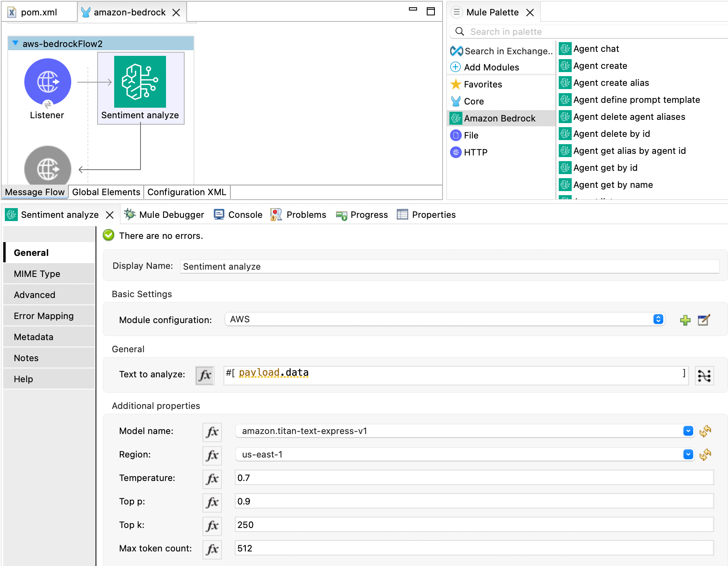This screenshot has width=728, height=566.
Task: Close the Mule Palette view
Action: tap(530, 13)
